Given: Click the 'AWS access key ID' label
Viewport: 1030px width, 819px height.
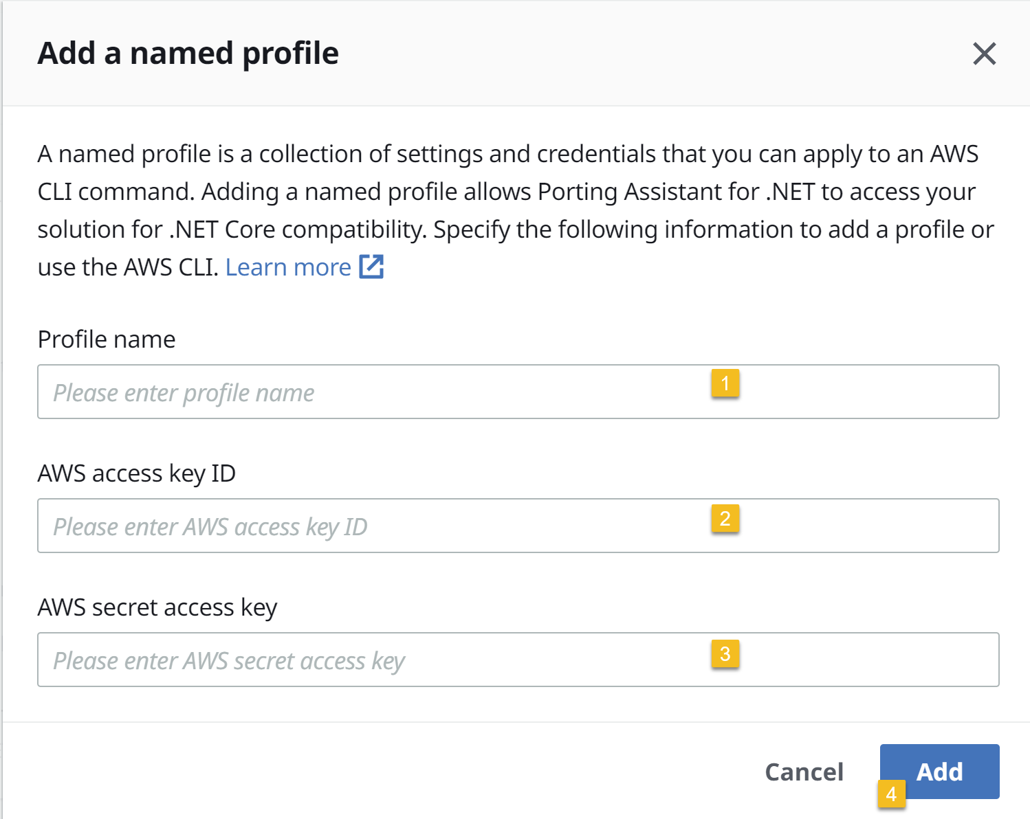Looking at the screenshot, I should pyautogui.click(x=137, y=473).
